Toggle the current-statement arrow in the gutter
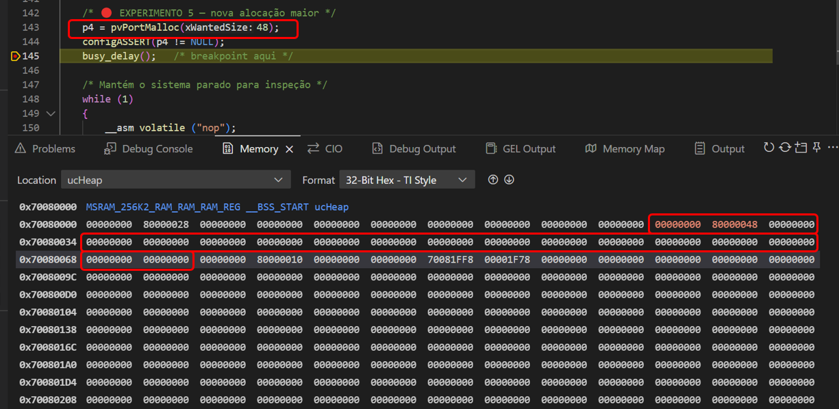The width and height of the screenshot is (839, 409). (x=14, y=56)
